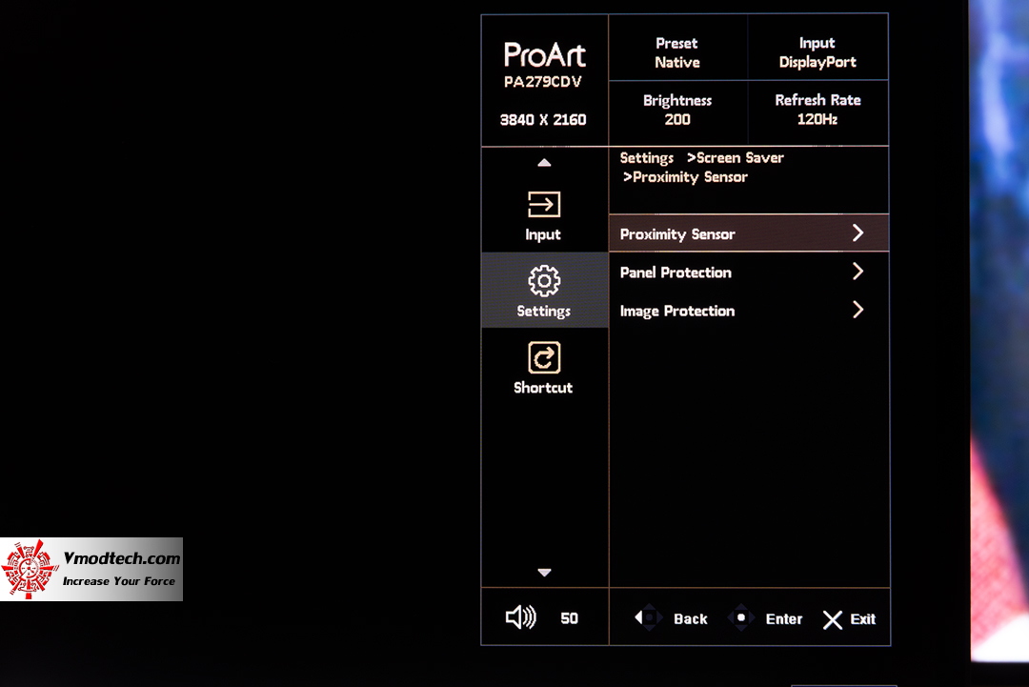Click the Enter label
Screen dimensions: 1029x687
coord(783,618)
